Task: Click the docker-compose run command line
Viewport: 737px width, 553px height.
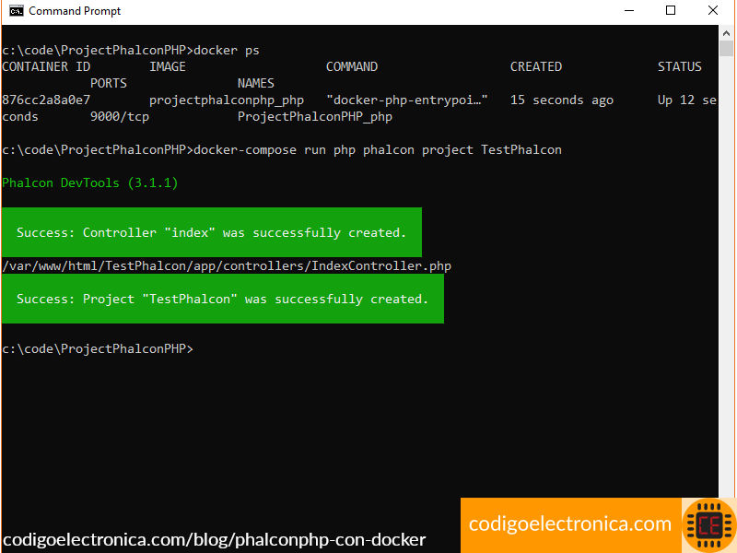Action: (x=282, y=150)
